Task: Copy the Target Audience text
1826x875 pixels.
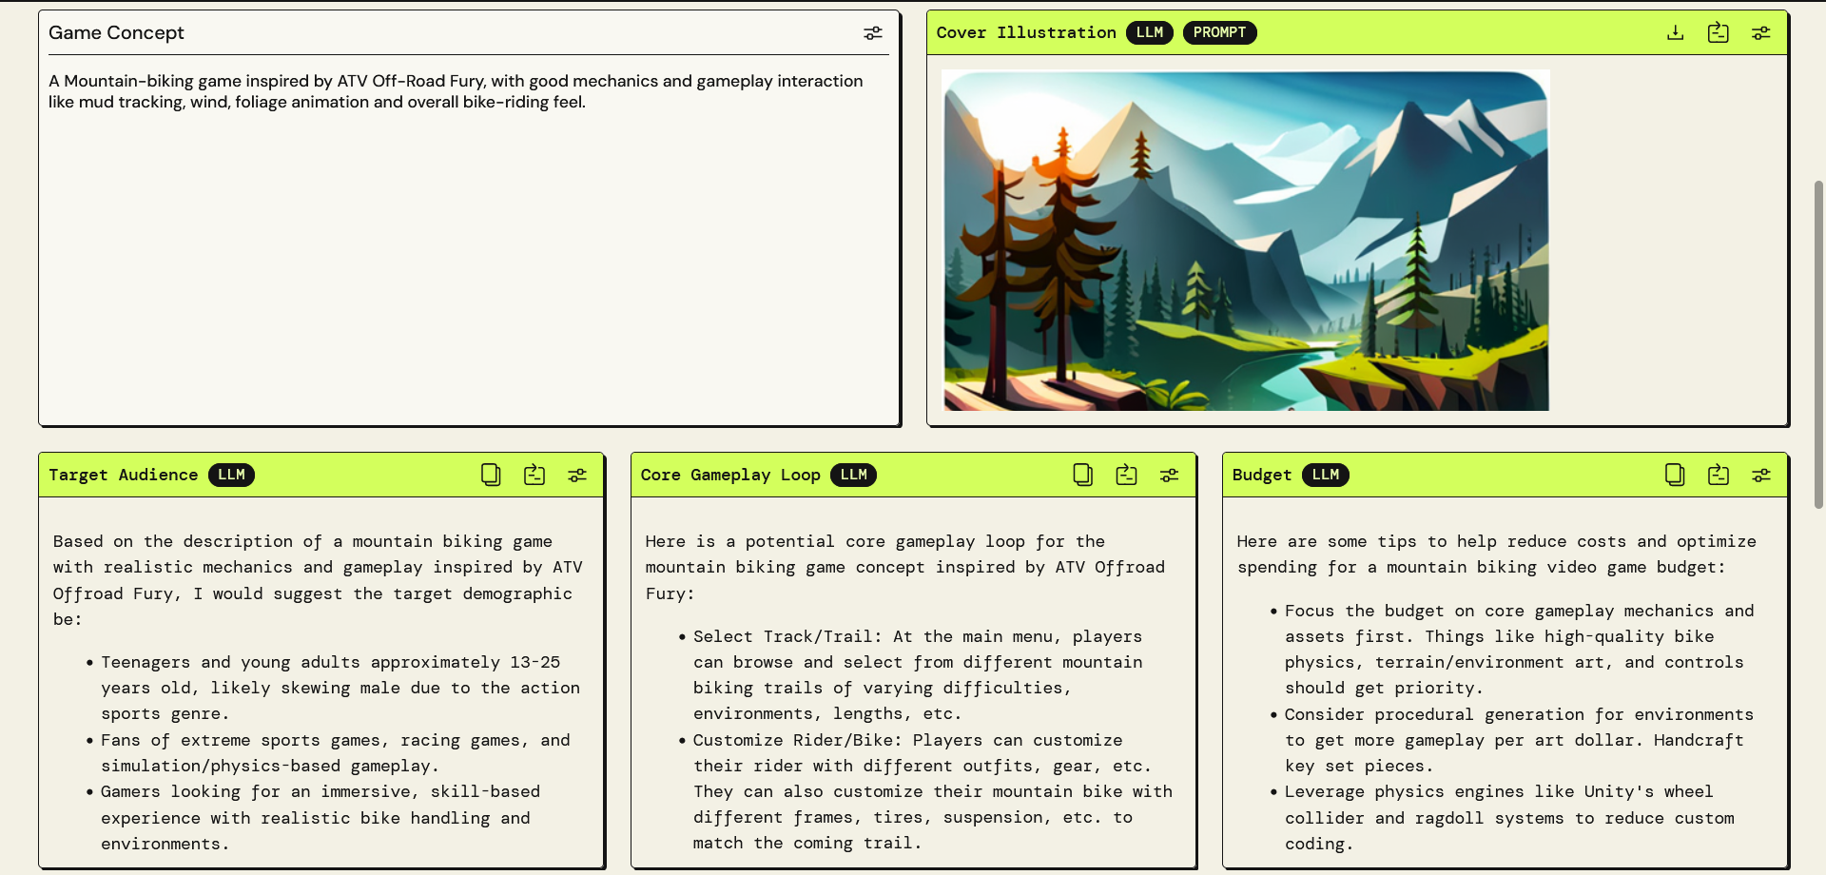Action: pos(491,475)
